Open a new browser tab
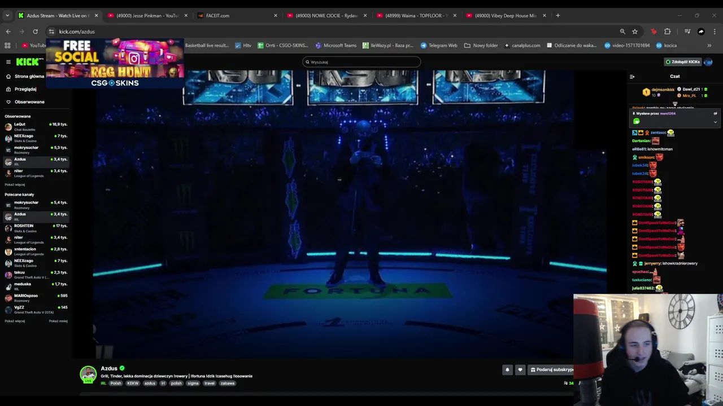 [x=558, y=16]
